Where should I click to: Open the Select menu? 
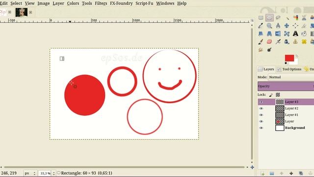pyautogui.click(x=16, y=3)
